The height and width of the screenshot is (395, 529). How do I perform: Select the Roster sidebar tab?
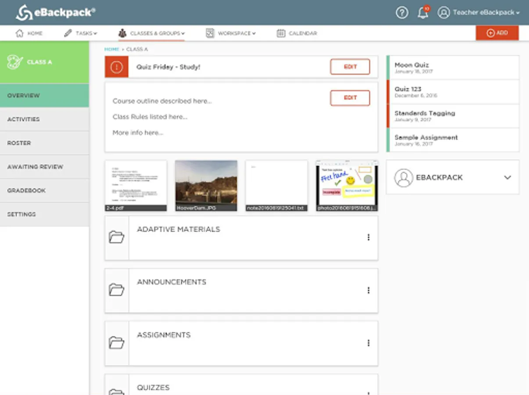coord(44,143)
